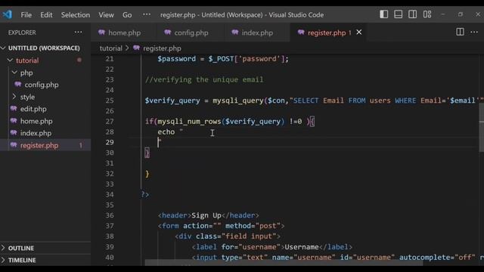Click the EXPLORER panel title
Image resolution: width=484 pixels, height=272 pixels.
(x=22, y=32)
